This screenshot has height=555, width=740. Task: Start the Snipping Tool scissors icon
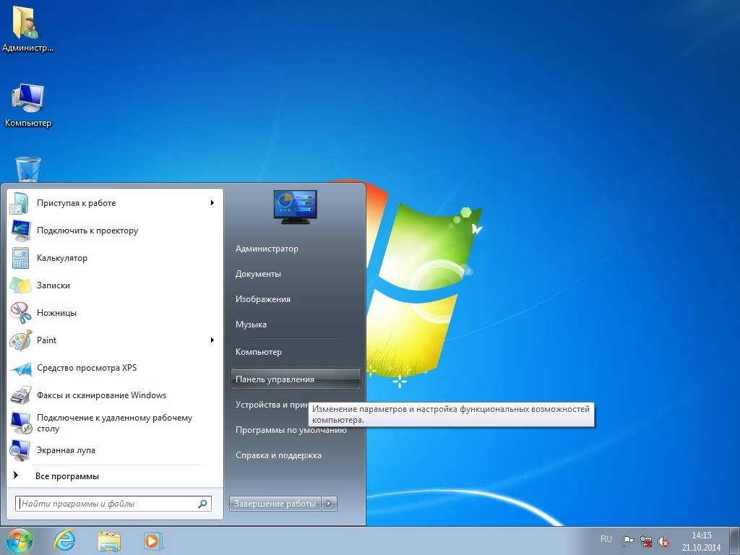point(21,313)
